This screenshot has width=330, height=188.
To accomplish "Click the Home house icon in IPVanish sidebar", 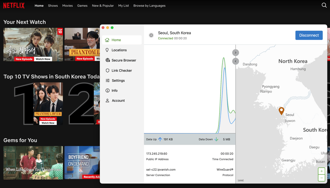I will click(107, 40).
